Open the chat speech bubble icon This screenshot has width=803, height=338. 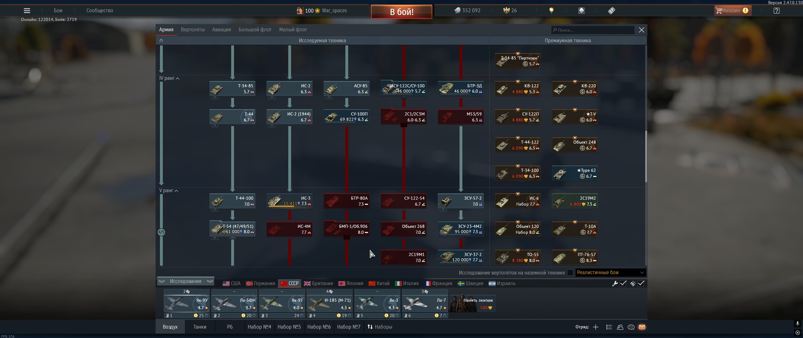click(x=631, y=327)
